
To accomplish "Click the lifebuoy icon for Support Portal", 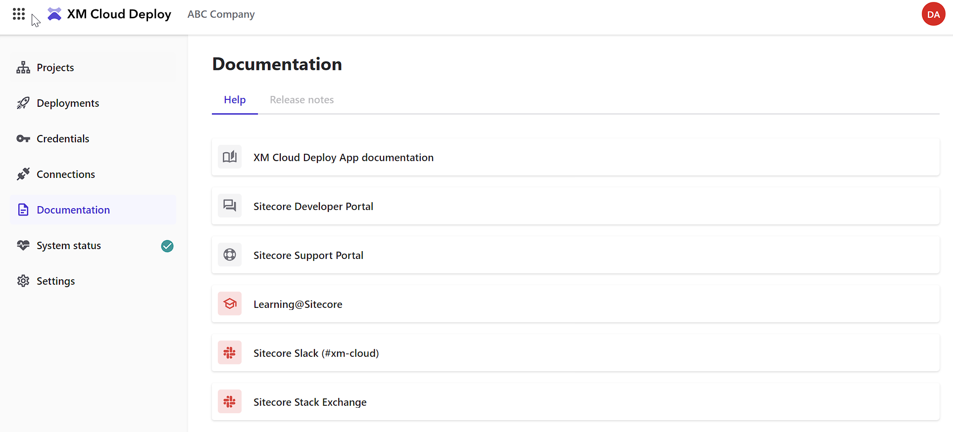I will click(x=230, y=255).
